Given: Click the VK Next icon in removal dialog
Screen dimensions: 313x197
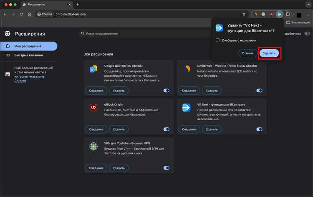Looking at the screenshot, I should pyautogui.click(x=219, y=28).
